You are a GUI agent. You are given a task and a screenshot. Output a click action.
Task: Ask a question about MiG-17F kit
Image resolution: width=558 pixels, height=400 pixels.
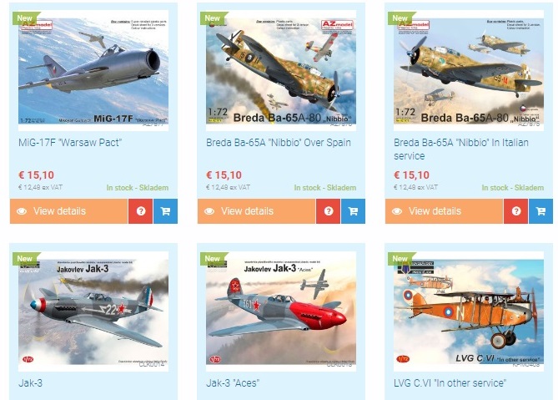141,211
